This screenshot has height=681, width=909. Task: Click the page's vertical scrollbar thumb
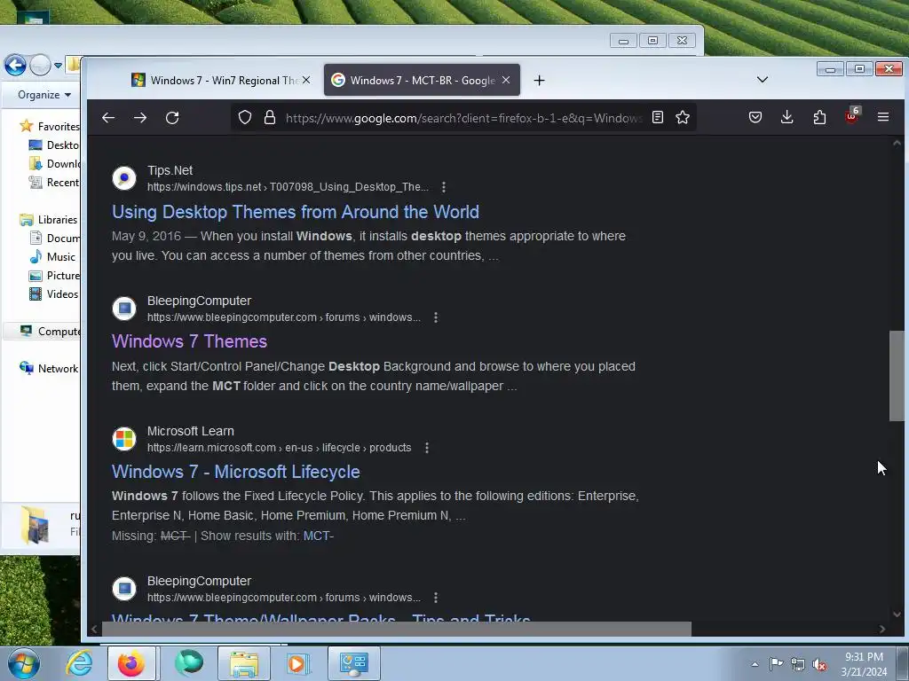coord(897,376)
